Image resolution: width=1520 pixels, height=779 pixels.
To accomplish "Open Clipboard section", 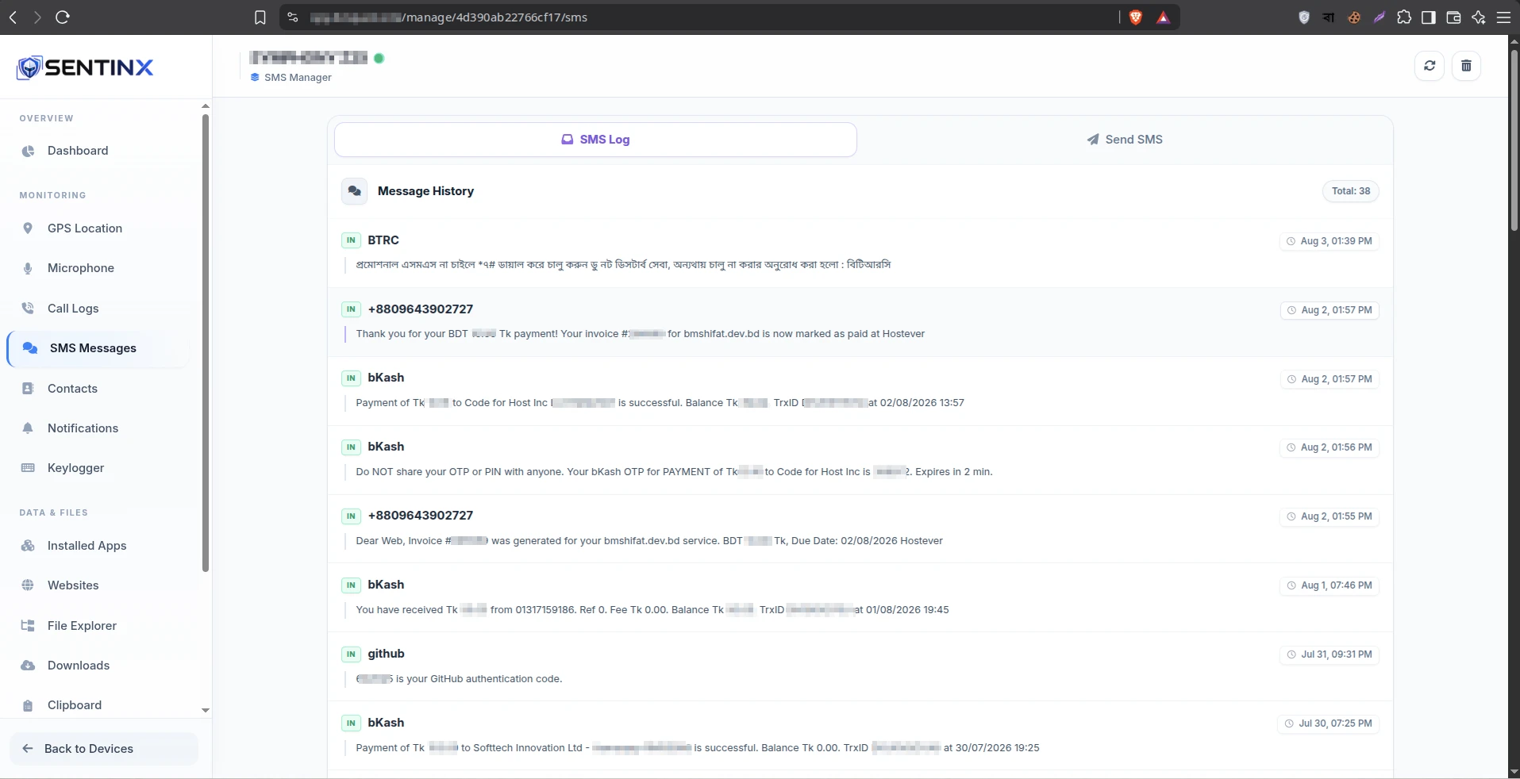I will (75, 705).
